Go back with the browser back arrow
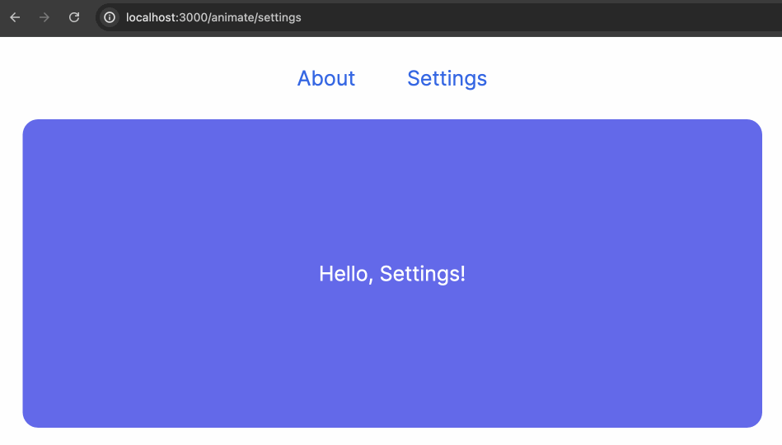Image resolution: width=782 pixels, height=445 pixels. coord(15,17)
